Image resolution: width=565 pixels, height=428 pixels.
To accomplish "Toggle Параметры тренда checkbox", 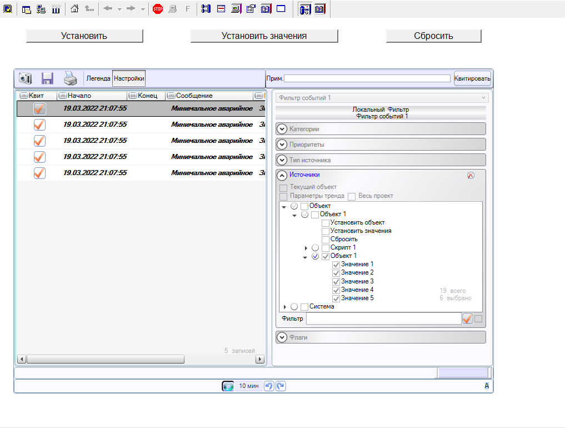I will tap(283, 196).
